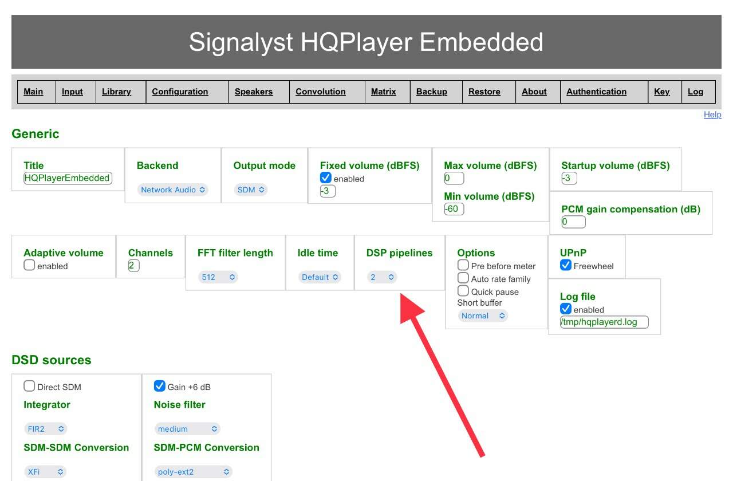Open the Output mode SDM dropdown
The width and height of the screenshot is (733, 481).
[251, 190]
